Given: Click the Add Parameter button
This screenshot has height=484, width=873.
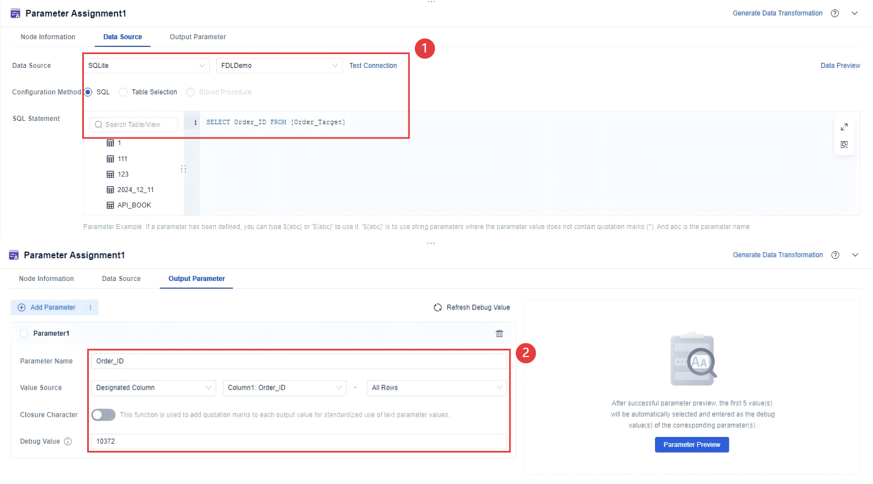Looking at the screenshot, I should coord(47,307).
